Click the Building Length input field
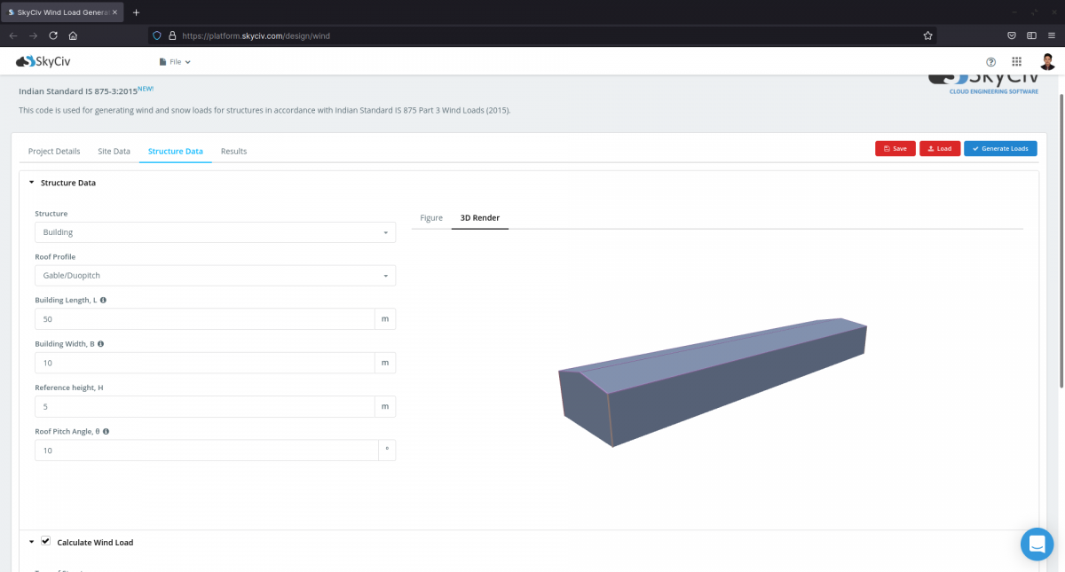 click(x=204, y=318)
